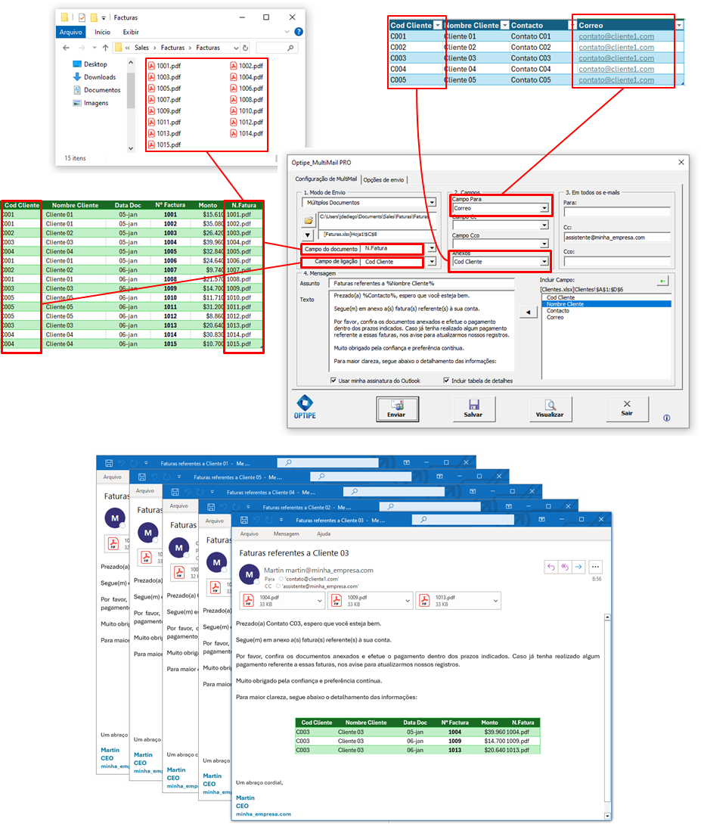Click the Save icon in the email toolbar

click(x=243, y=519)
